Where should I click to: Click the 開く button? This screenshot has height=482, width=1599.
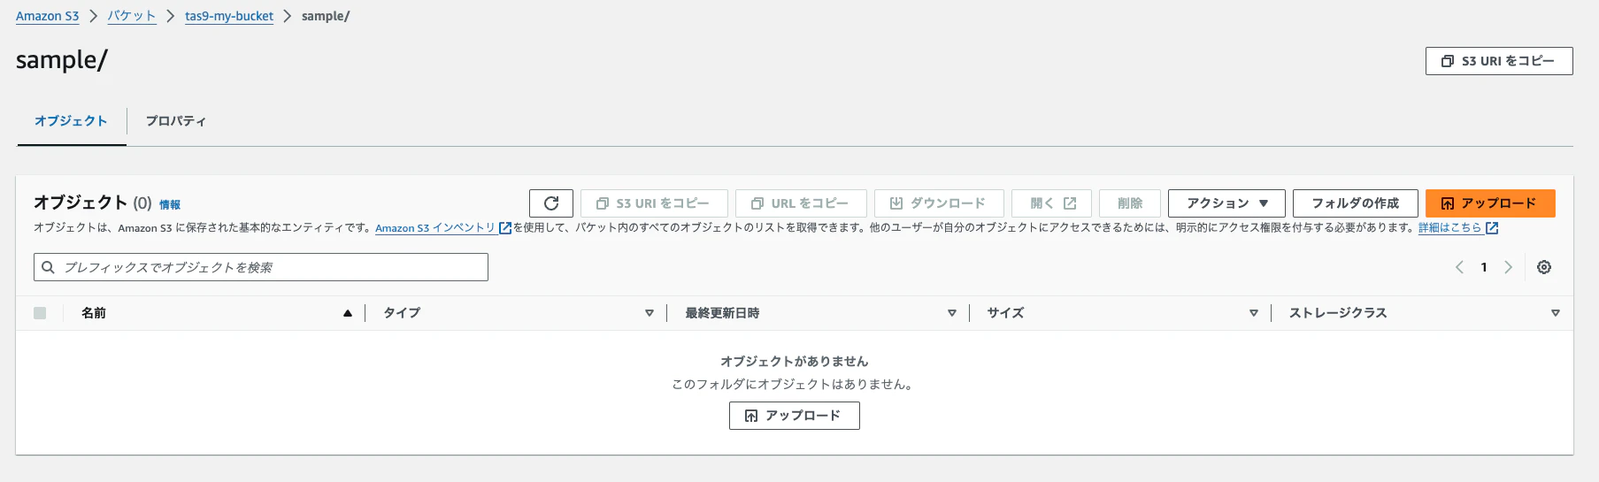(1051, 203)
